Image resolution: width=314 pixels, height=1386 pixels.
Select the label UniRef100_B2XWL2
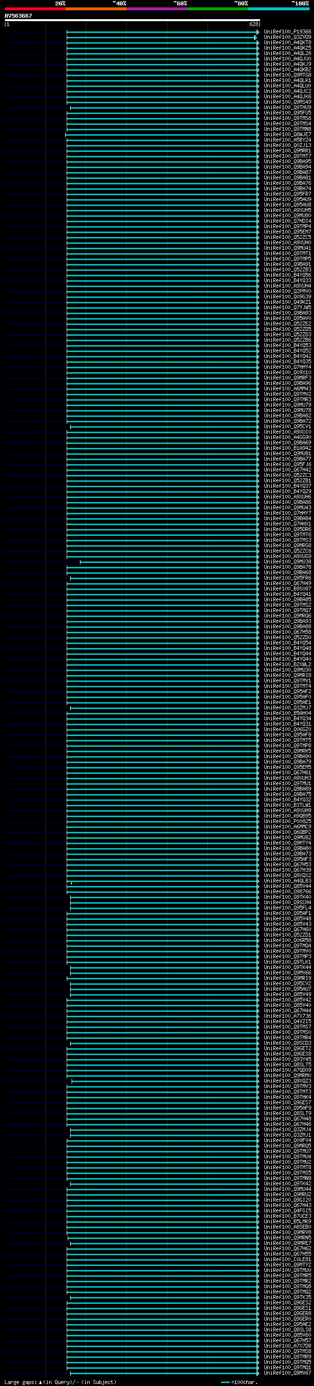[288, 665]
